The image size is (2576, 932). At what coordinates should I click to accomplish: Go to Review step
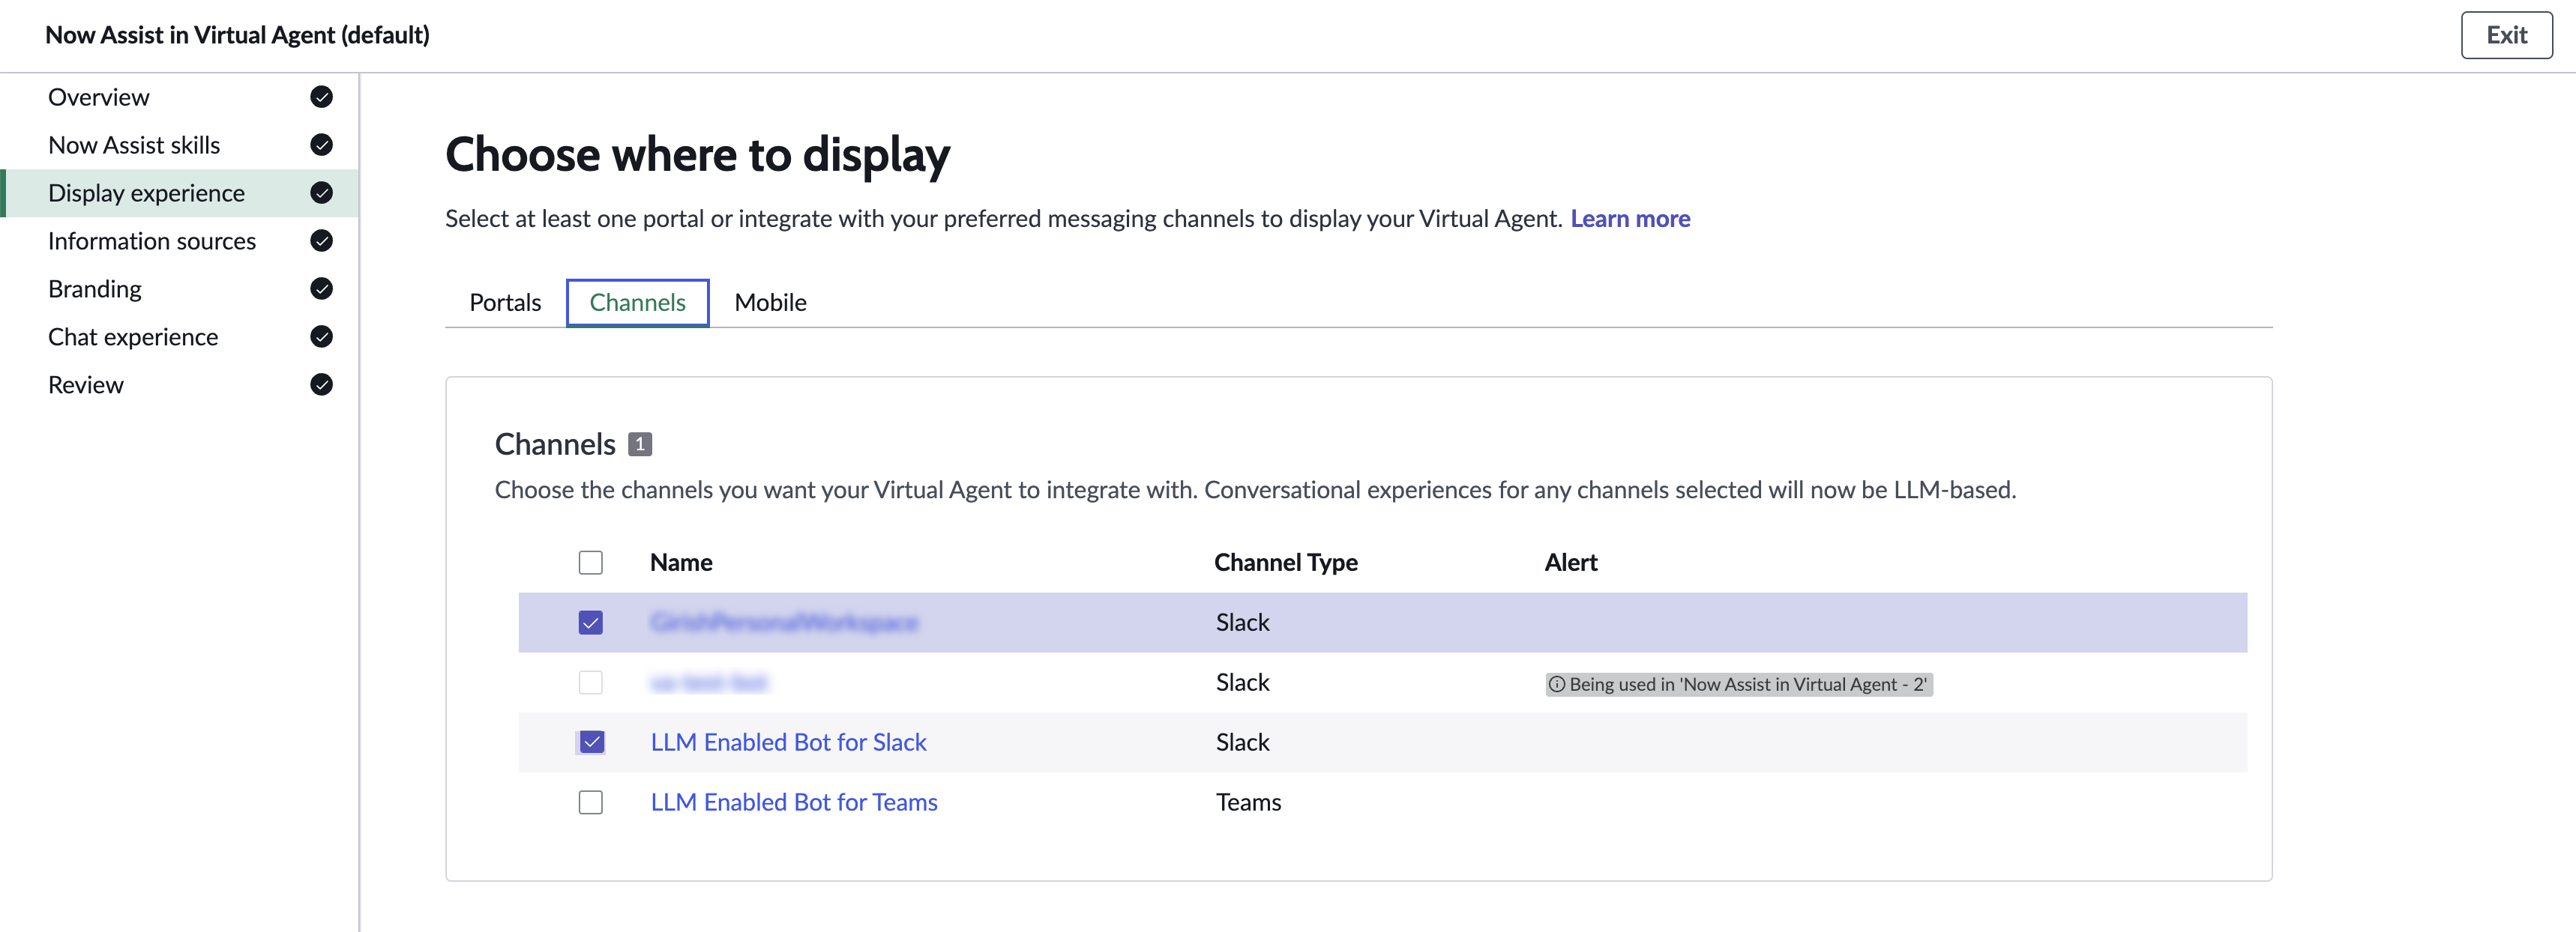tap(180, 384)
